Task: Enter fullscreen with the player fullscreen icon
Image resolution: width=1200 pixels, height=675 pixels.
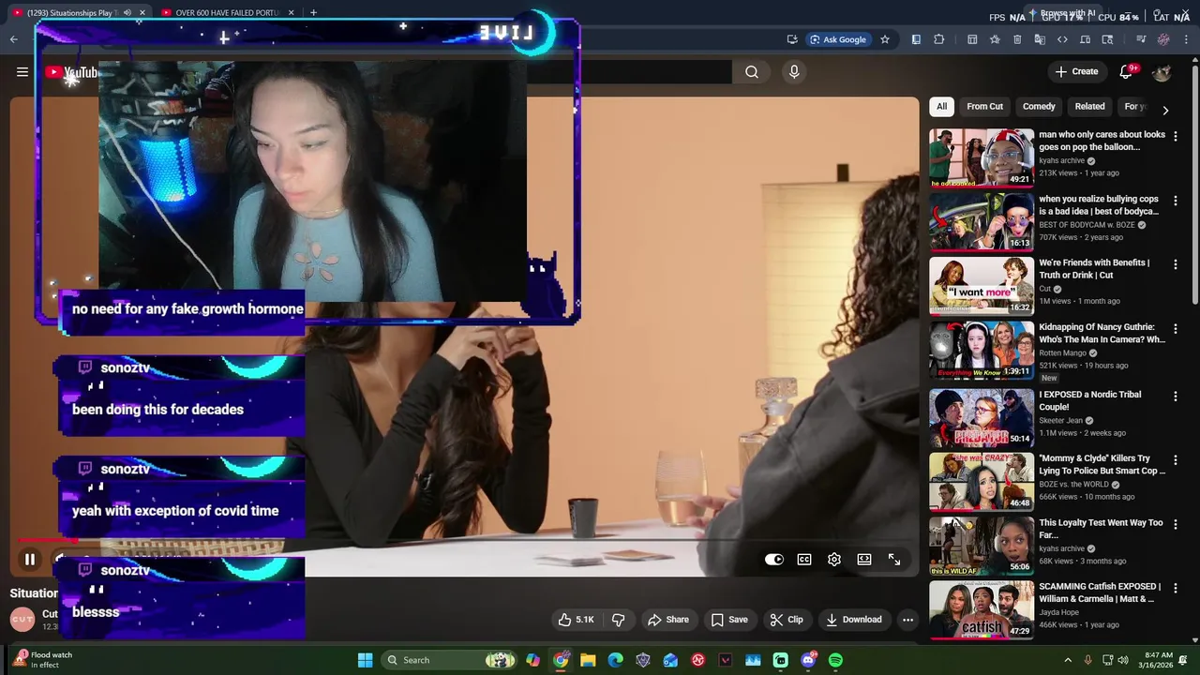Action: click(x=894, y=560)
